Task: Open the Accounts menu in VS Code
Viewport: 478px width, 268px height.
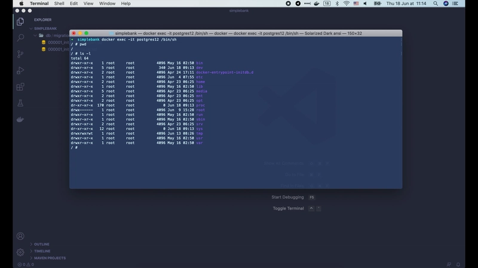Action: click(20, 236)
